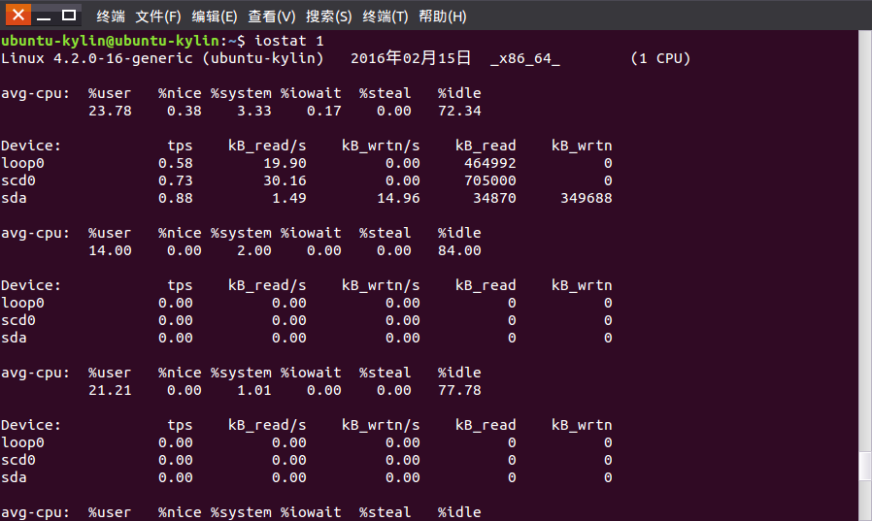
Task: Click sda tps value 0.88
Action: click(175, 198)
